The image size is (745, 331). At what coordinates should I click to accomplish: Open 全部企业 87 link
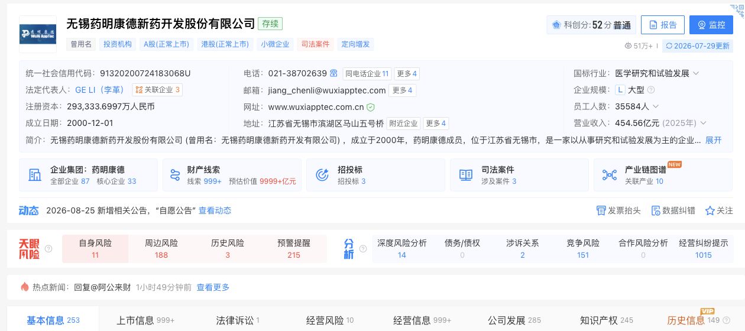pos(70,181)
